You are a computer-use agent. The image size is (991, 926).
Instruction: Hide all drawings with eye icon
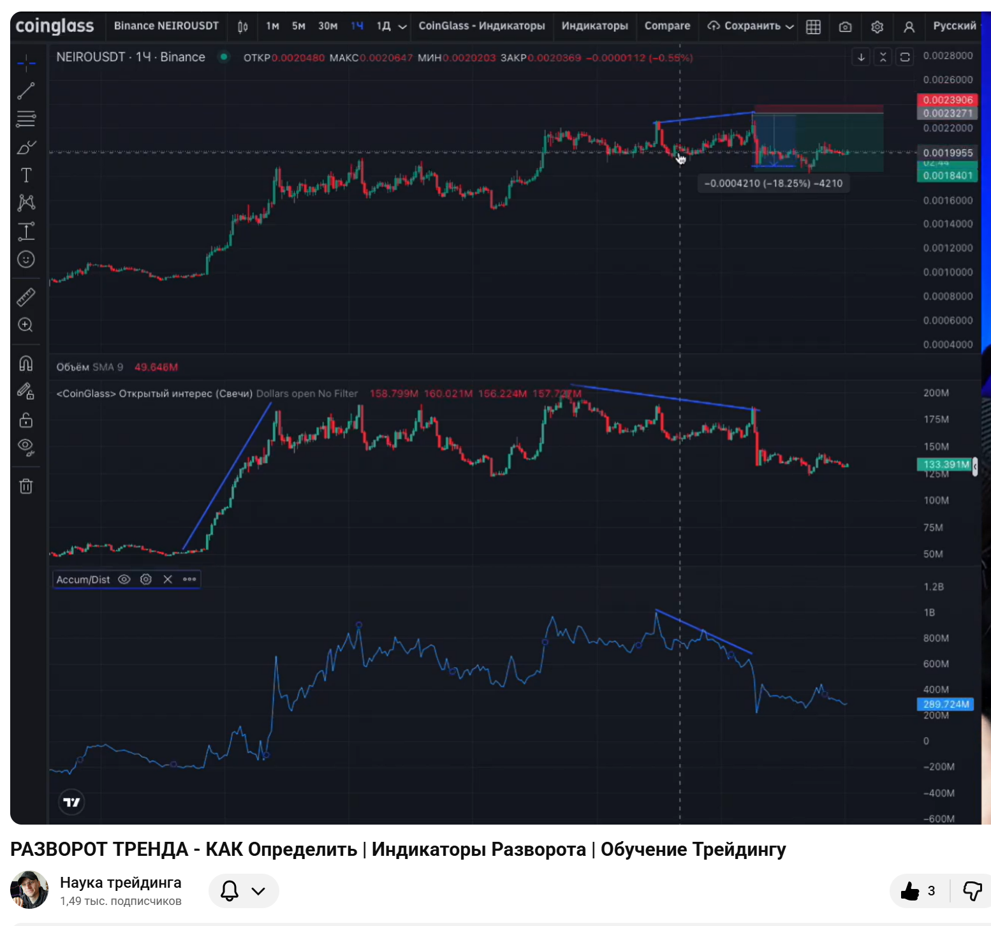tap(26, 446)
